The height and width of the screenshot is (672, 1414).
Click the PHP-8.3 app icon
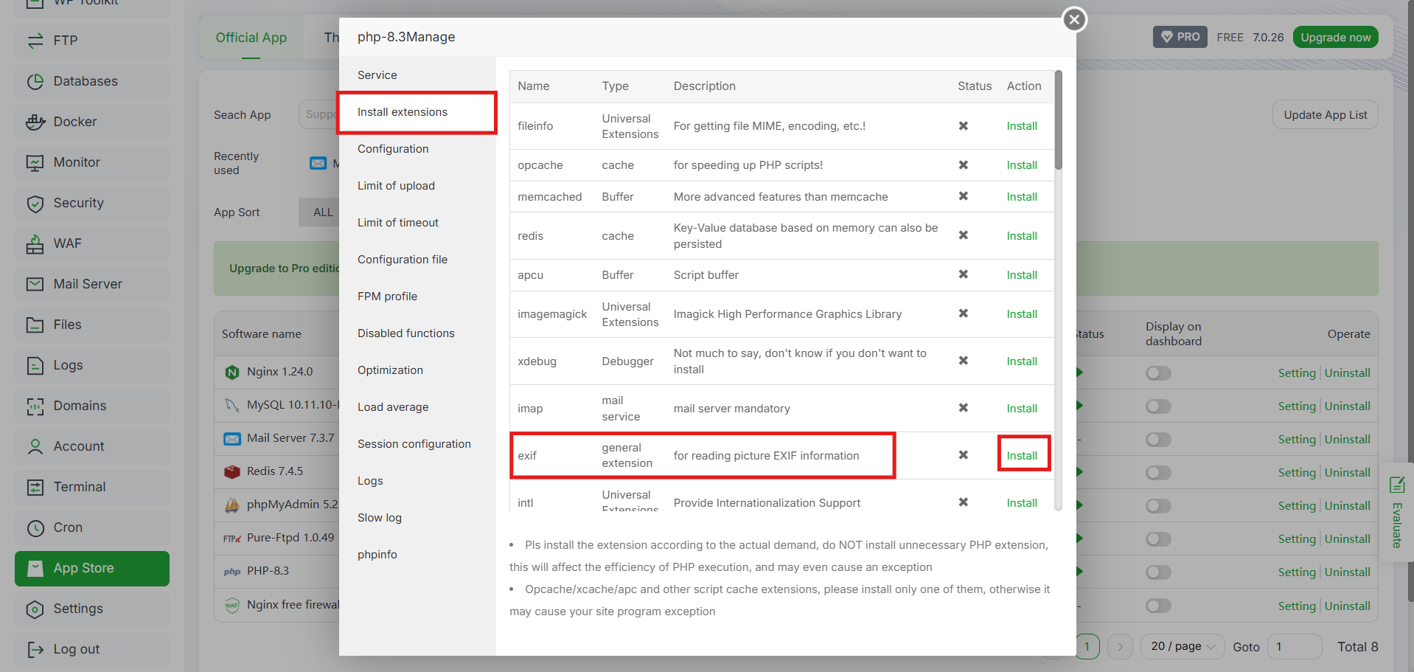232,572
